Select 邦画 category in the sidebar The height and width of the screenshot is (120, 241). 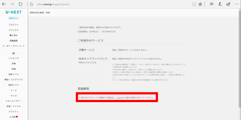[x=14, y=69]
